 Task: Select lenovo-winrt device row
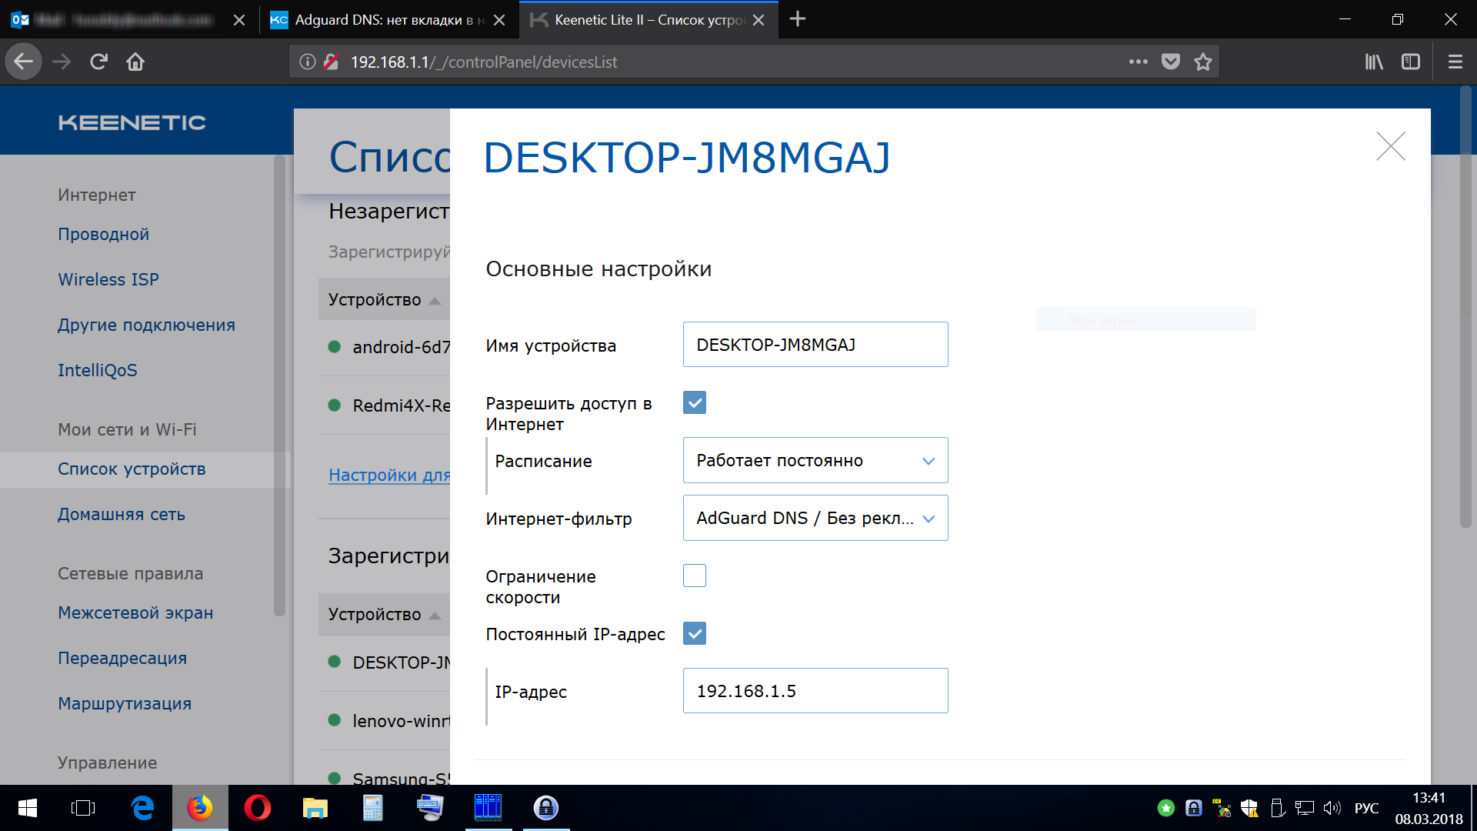[x=384, y=721]
